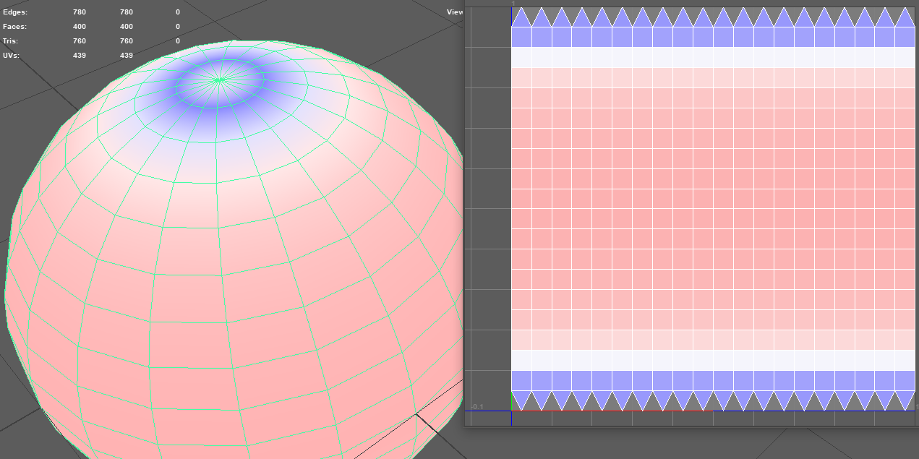Click the '1' ruler label above the UV grid
The width and height of the screenshot is (919, 459).
pos(515,4)
